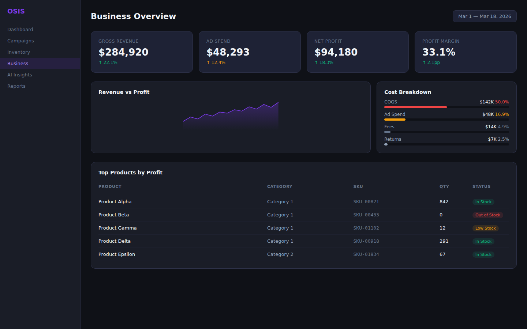Open the Dashboard page in sidebar
The height and width of the screenshot is (329, 527).
(x=20, y=29)
